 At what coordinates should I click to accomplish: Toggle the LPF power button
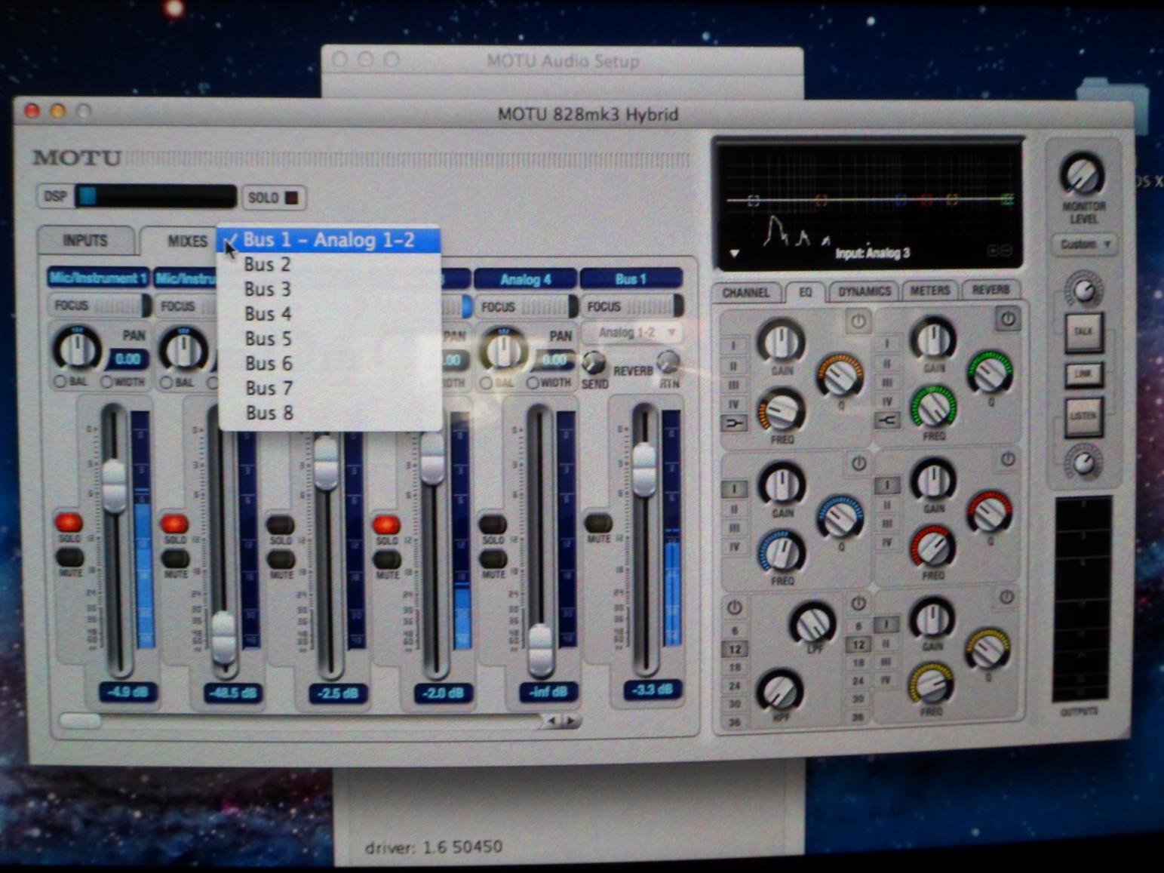click(858, 604)
